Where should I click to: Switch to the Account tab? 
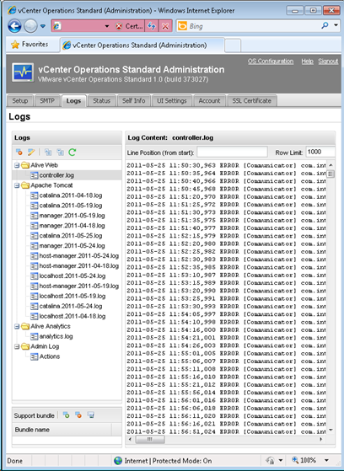[209, 100]
